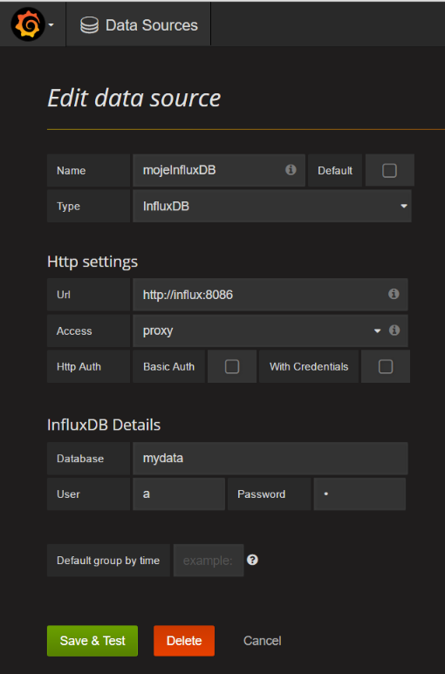The height and width of the screenshot is (674, 445).
Task: Click the database icon beside Data Sources
Action: point(89,25)
